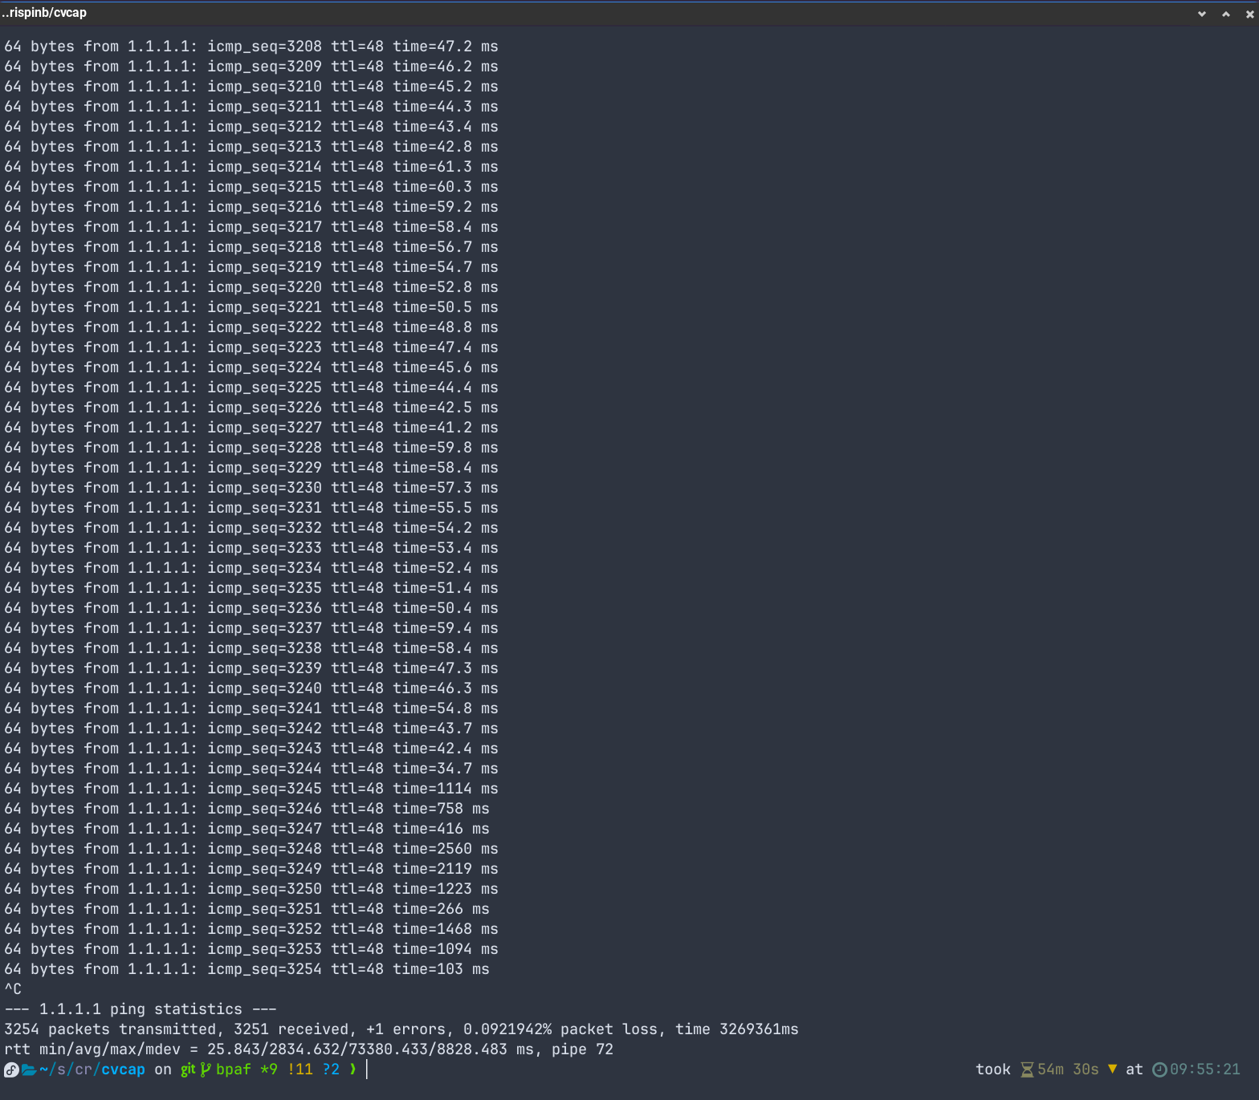The image size is (1259, 1100).
Task: Click the 'rtt min/avg/max/mdev' label
Action: [x=92, y=1049]
